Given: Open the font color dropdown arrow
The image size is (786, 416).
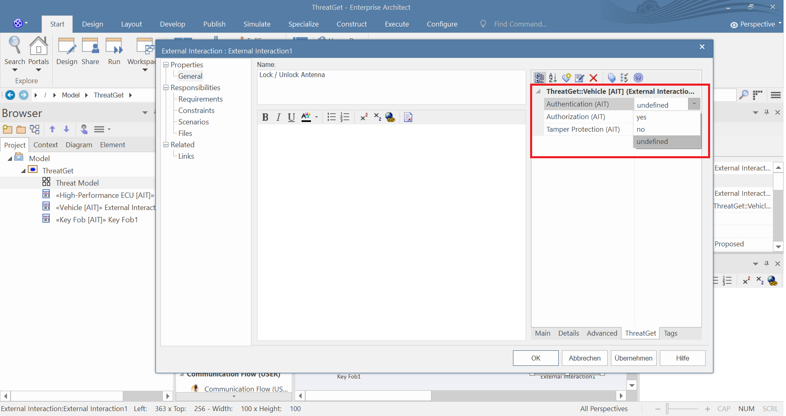Looking at the screenshot, I should (316, 117).
